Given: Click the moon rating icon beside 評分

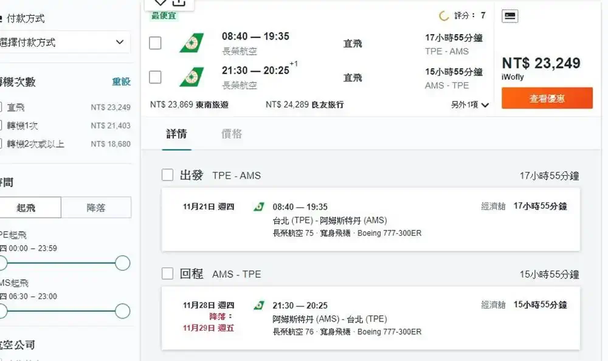Looking at the screenshot, I should click(444, 16).
